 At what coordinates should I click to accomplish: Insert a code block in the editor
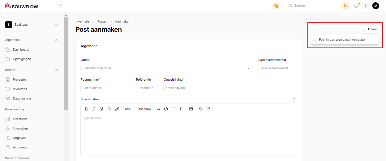(x=166, y=109)
